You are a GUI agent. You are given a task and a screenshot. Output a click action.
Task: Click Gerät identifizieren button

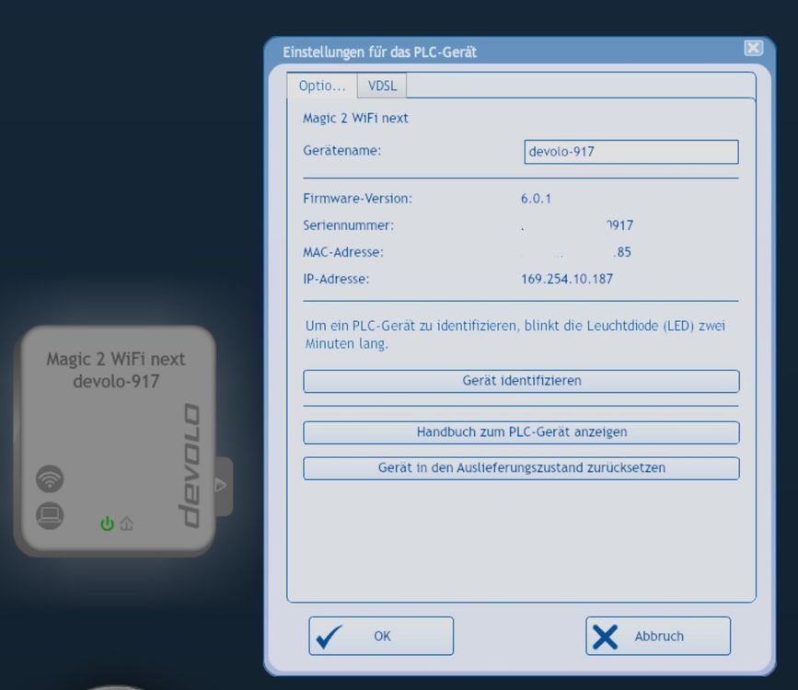(x=521, y=381)
